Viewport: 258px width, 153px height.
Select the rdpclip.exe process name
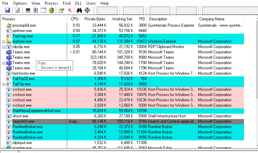point(21,47)
